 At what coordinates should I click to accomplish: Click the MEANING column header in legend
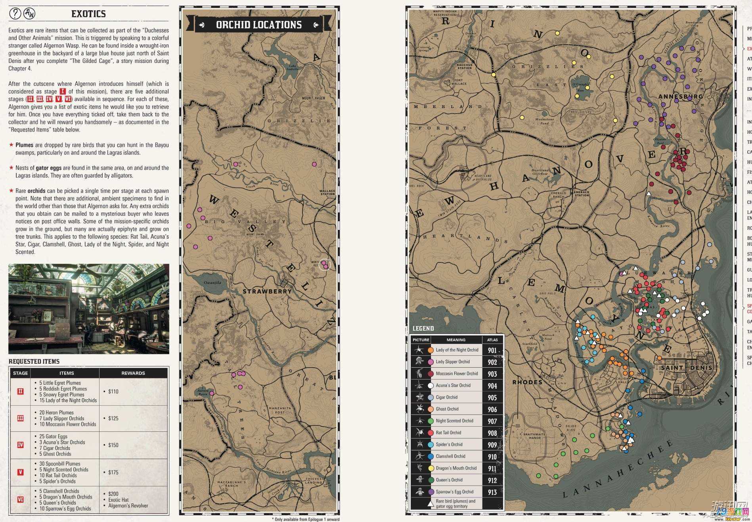[456, 340]
